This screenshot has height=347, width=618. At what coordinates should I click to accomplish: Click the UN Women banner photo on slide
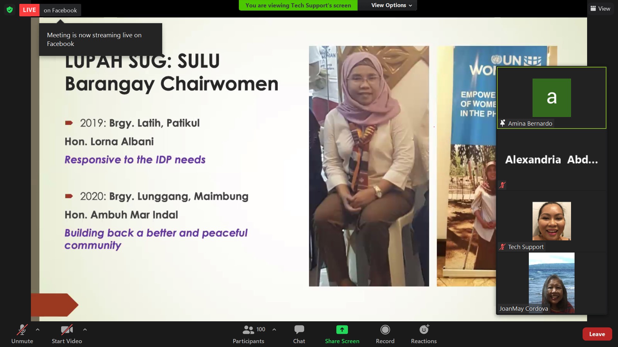click(x=466, y=166)
